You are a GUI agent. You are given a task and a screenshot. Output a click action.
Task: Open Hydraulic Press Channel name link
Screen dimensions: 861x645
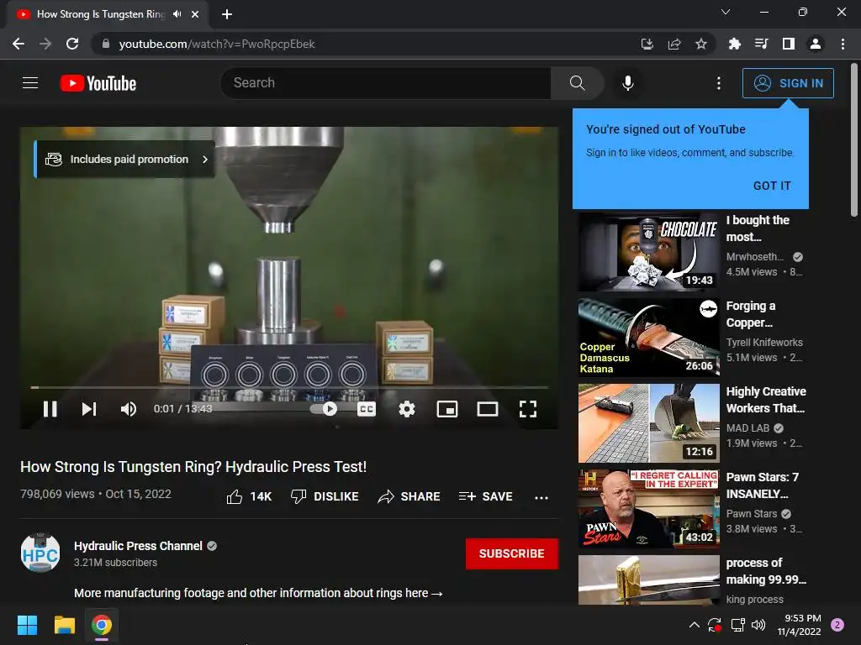click(x=138, y=546)
